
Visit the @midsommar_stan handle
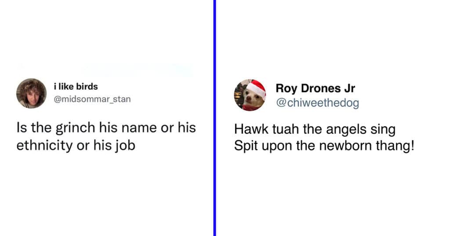[x=92, y=99]
